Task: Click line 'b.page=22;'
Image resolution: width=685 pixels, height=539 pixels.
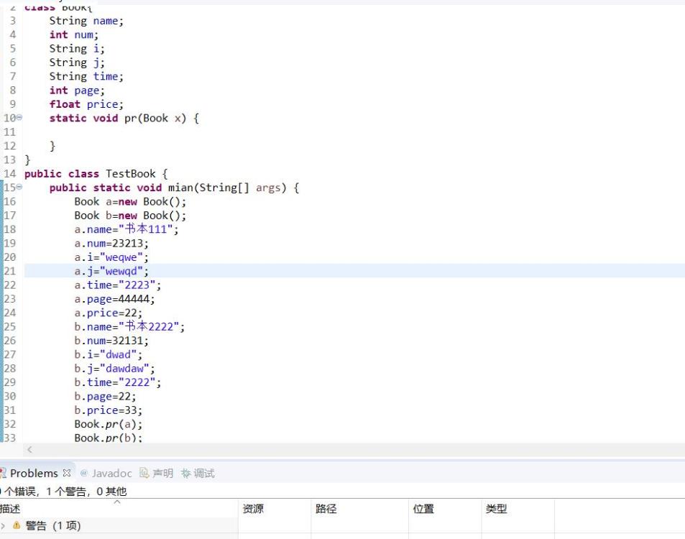Action: tap(105, 397)
